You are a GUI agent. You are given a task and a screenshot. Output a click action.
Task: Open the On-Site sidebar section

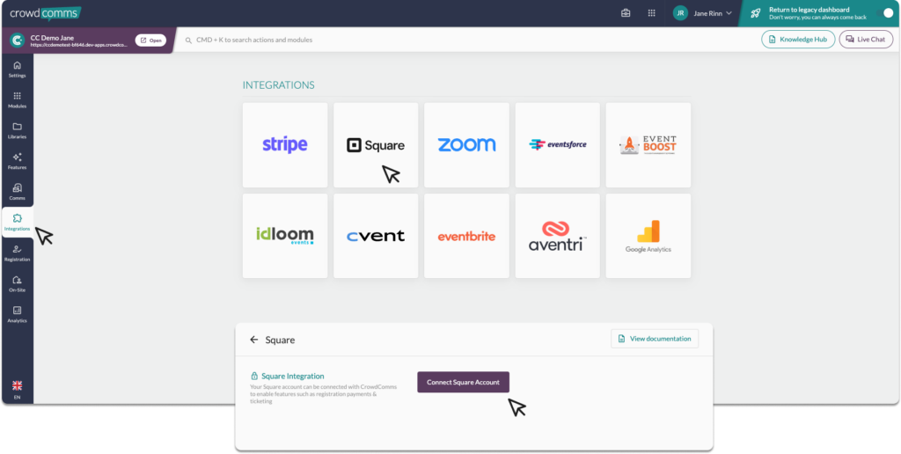point(18,283)
